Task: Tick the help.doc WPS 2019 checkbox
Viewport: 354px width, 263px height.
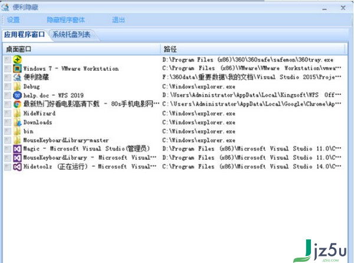Action: (8, 96)
